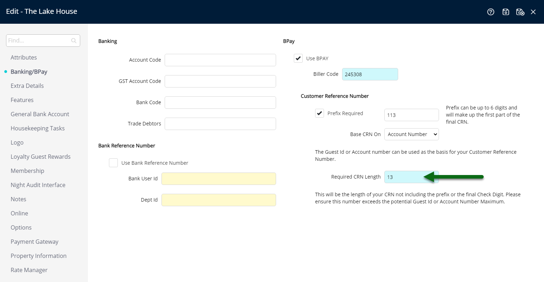Screen dimensions: 544x282
Task: Click the Save icon in header
Action: pos(506,12)
